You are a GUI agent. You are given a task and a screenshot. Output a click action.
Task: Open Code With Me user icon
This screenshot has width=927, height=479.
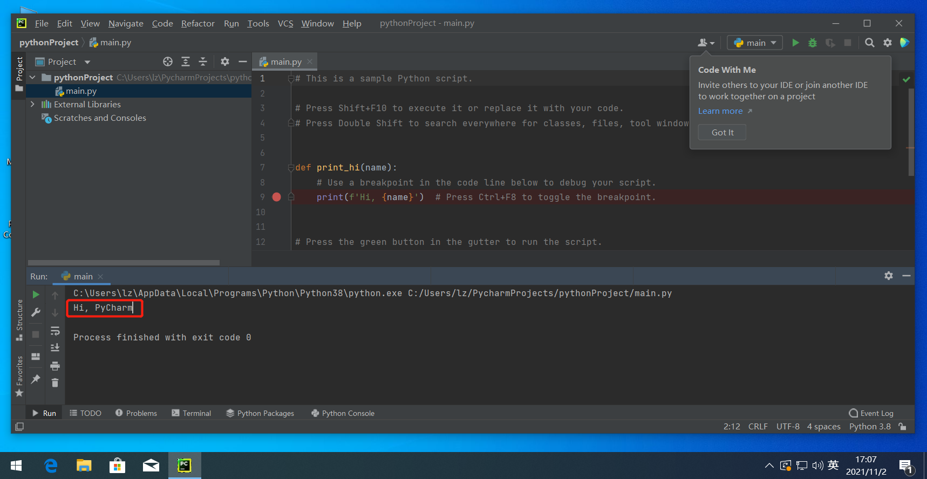point(706,43)
